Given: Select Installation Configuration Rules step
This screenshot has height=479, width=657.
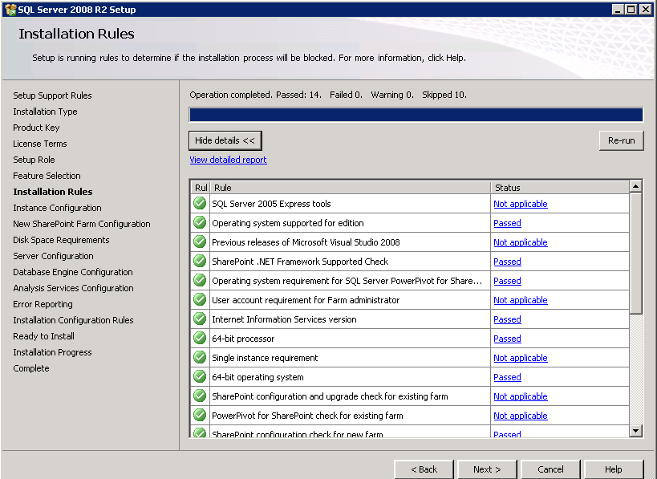Looking at the screenshot, I should [x=73, y=320].
